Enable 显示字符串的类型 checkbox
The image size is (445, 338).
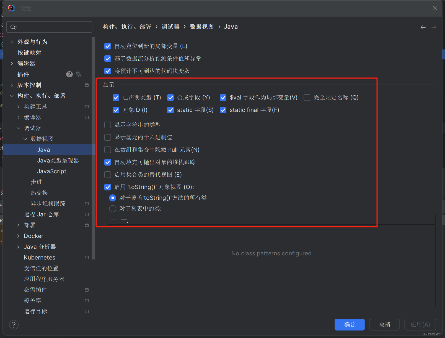click(x=108, y=125)
